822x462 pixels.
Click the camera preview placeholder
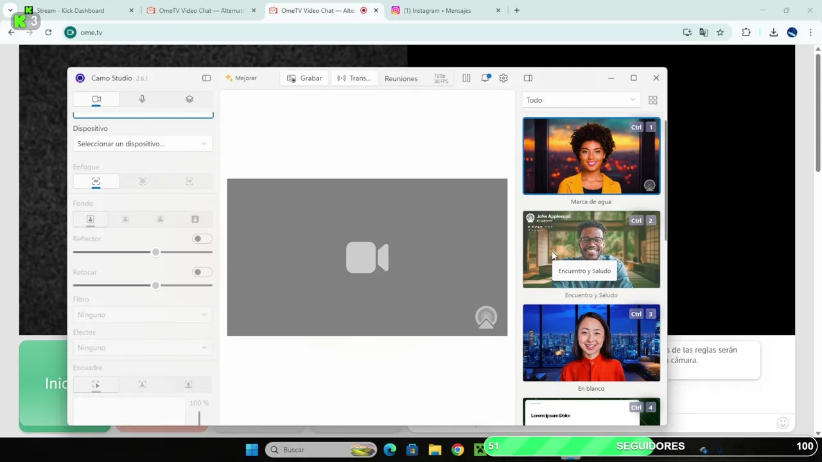(367, 257)
